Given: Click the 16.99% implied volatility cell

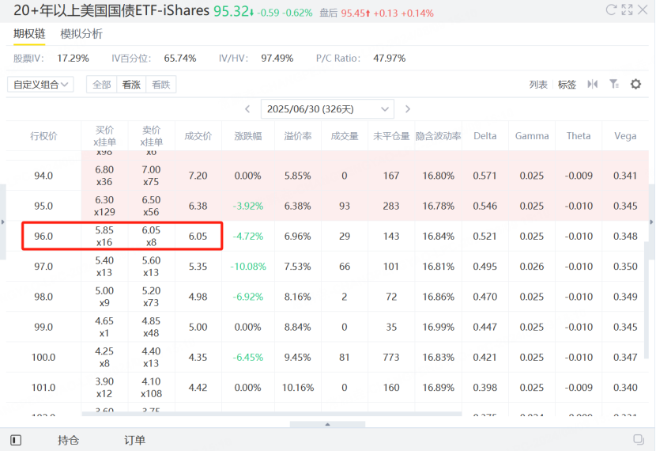Looking at the screenshot, I should [x=438, y=327].
